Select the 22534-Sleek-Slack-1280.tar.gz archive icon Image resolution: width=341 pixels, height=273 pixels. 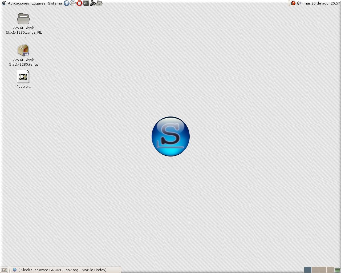click(23, 50)
